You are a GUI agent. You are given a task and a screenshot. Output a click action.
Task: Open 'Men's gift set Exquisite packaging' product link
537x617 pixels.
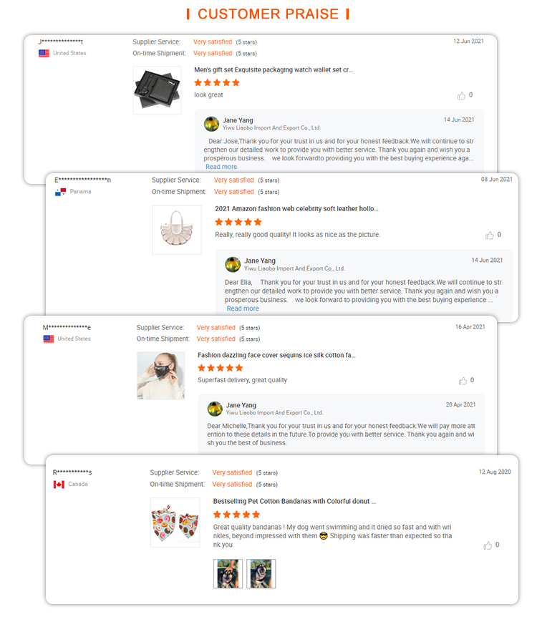tap(274, 70)
